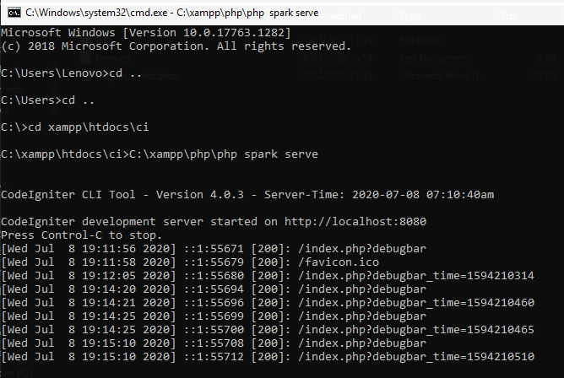This screenshot has width=564, height=378.
Task: Click the 19:14:20 index.php?debugbar log line
Action: [214, 289]
